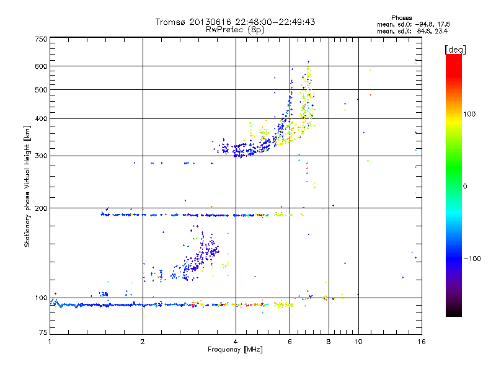Click the '[deg]' colorbar unit label
496x372 pixels.
(455, 50)
